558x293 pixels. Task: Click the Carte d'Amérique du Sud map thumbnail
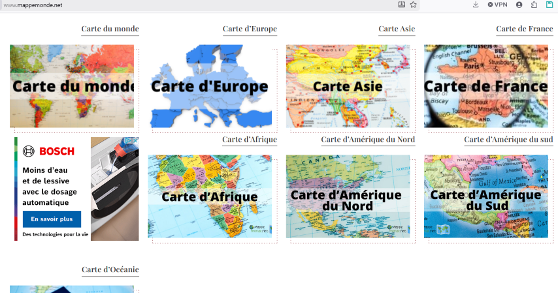point(486,196)
